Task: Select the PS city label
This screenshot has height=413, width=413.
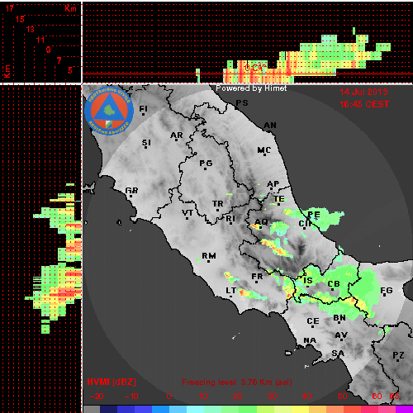Action: point(242,103)
